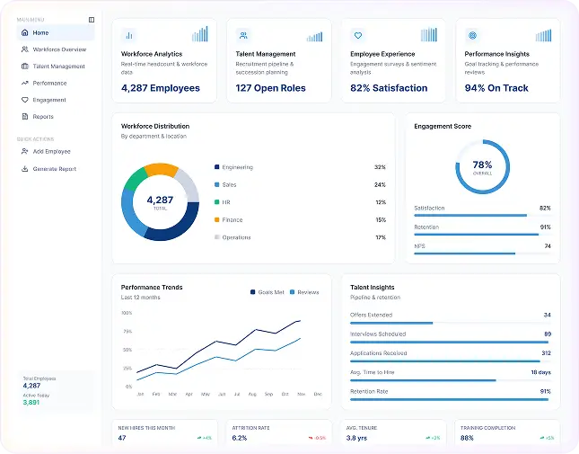Click the Offers Extended progress bar
Screen dimensions: 579x454
coord(451,323)
